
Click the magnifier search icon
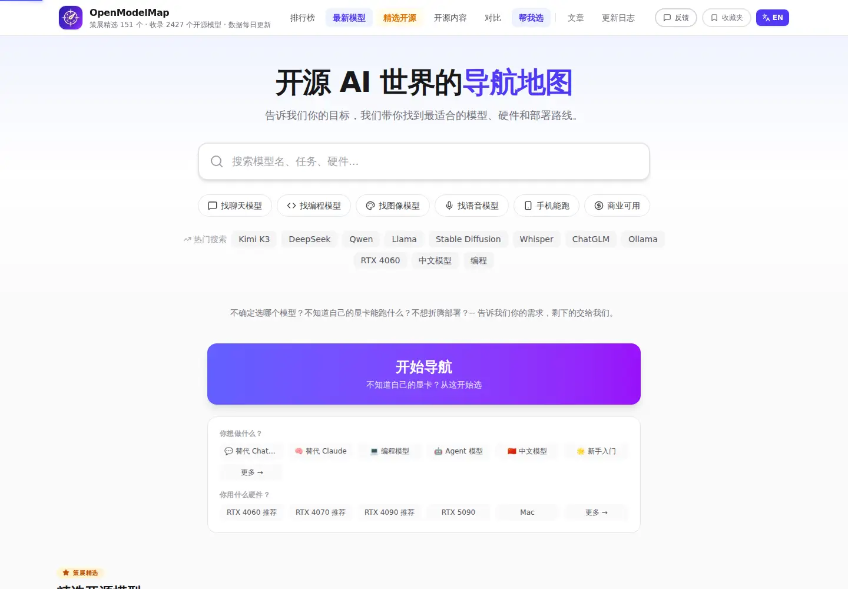click(x=217, y=161)
